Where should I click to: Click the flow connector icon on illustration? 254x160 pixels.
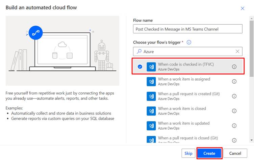click(x=36, y=33)
